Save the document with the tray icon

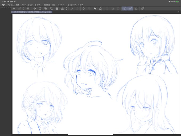[x=62, y=9]
